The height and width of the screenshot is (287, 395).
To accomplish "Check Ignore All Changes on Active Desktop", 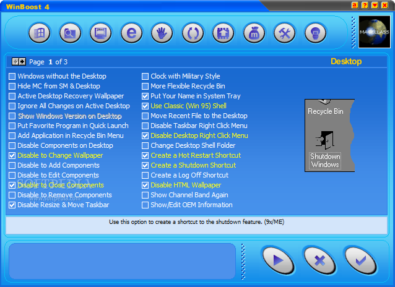I will [12, 106].
